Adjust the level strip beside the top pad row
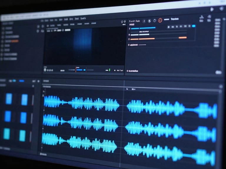 click(x=33, y=100)
